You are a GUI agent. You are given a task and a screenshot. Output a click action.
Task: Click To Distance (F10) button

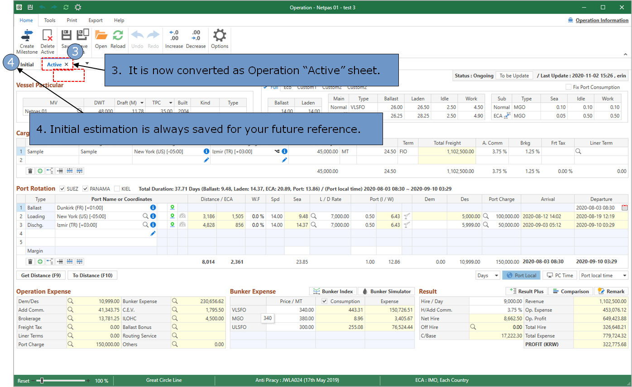(92, 275)
